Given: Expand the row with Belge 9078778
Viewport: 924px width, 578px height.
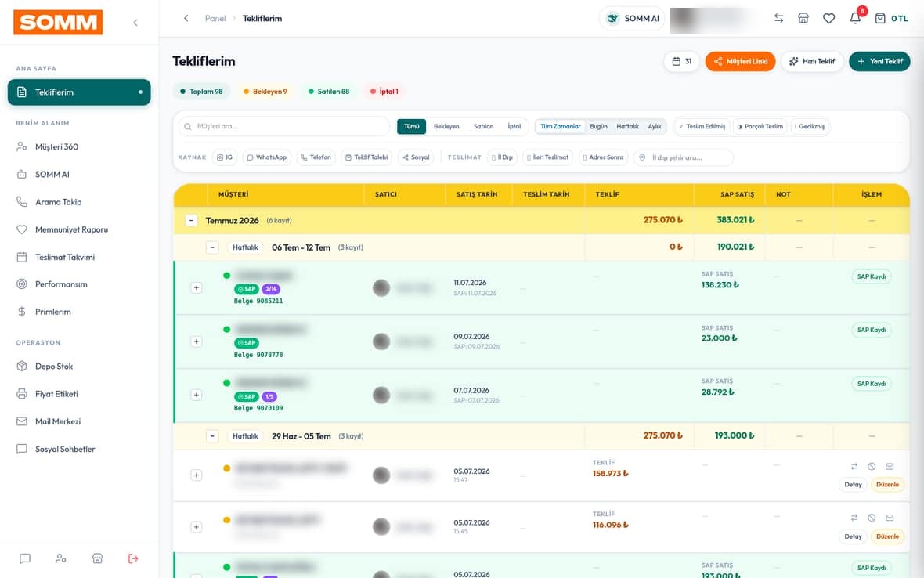Looking at the screenshot, I should tap(197, 341).
